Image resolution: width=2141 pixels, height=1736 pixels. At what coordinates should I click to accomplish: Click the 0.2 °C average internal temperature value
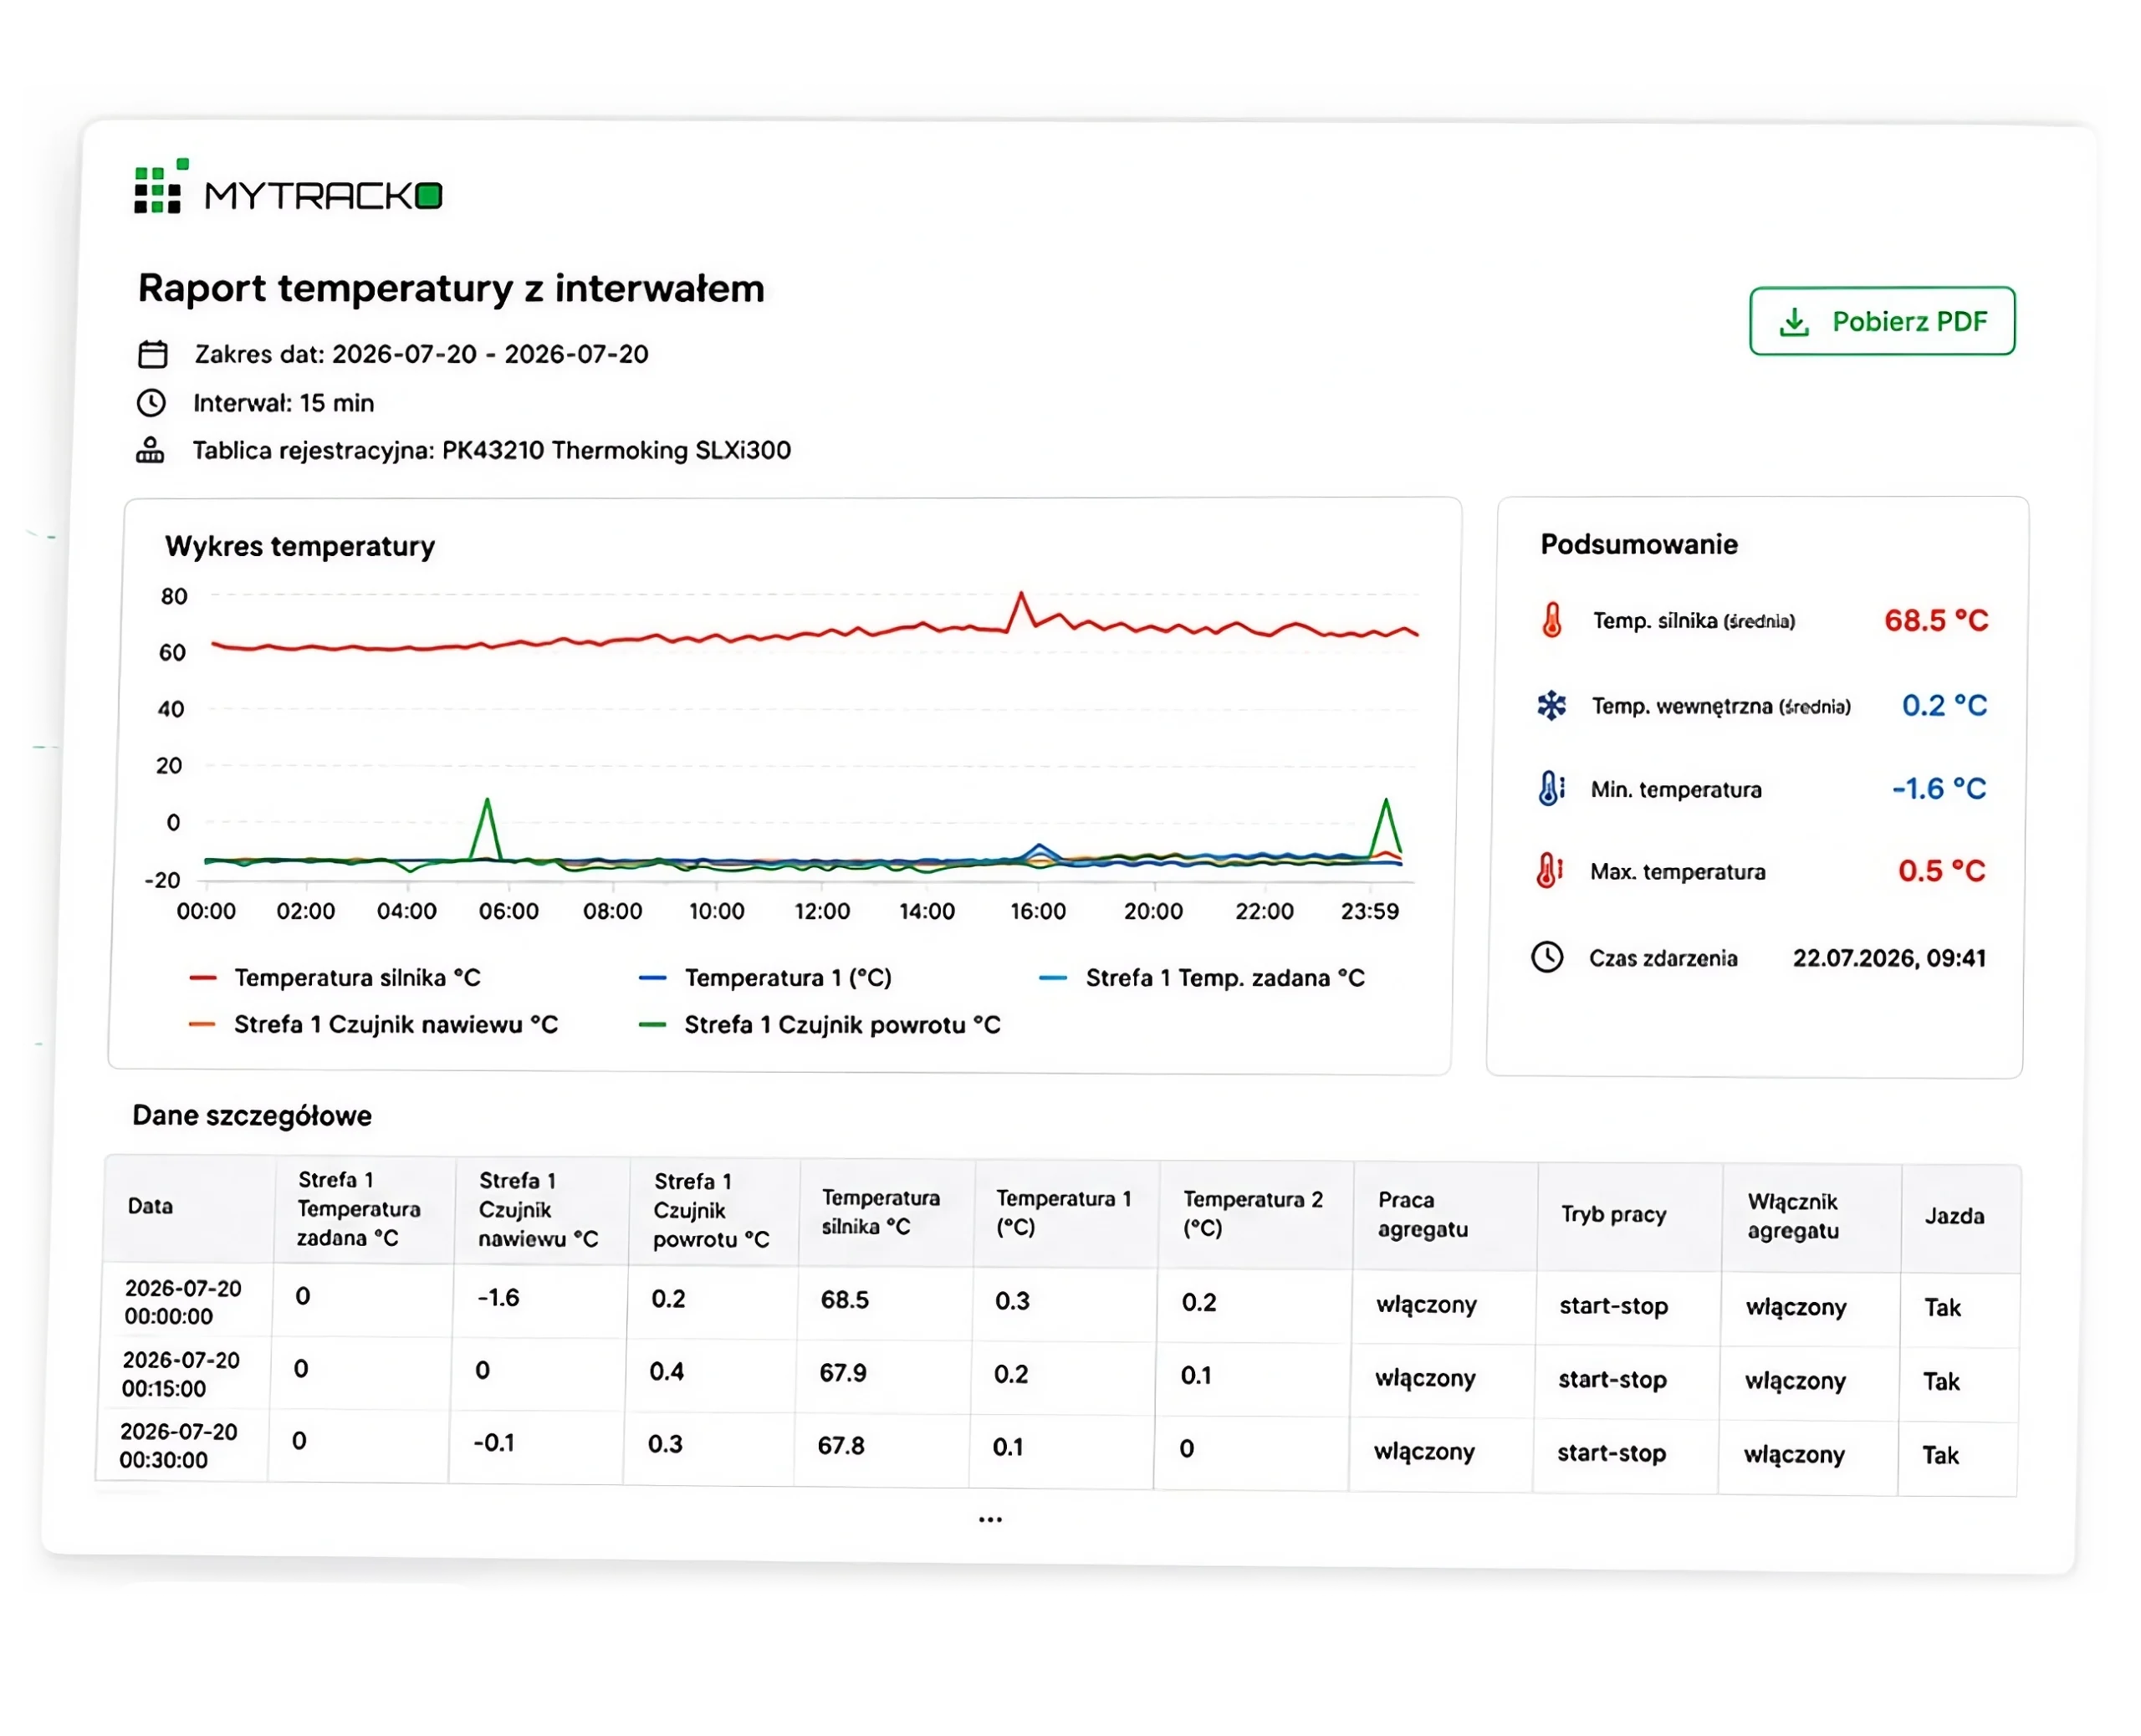(1944, 706)
